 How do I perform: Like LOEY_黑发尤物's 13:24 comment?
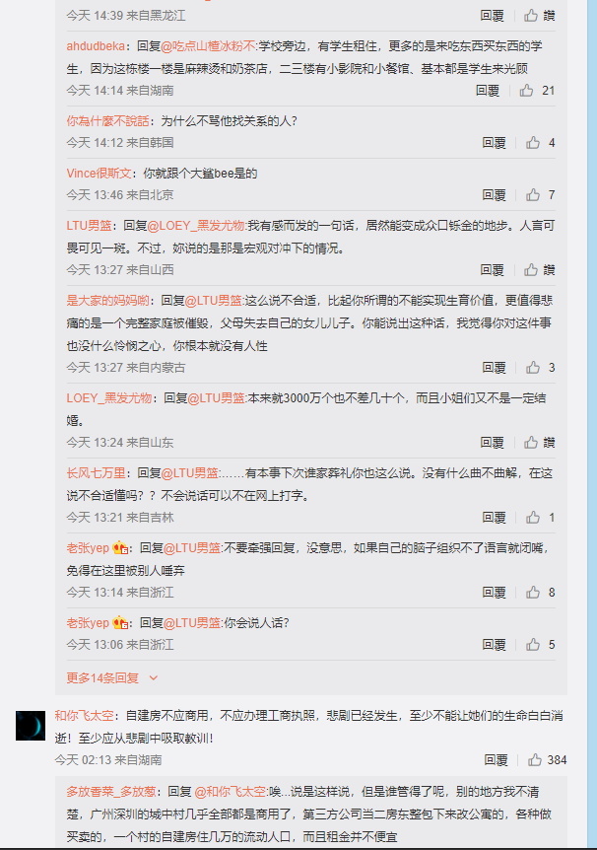point(531,443)
